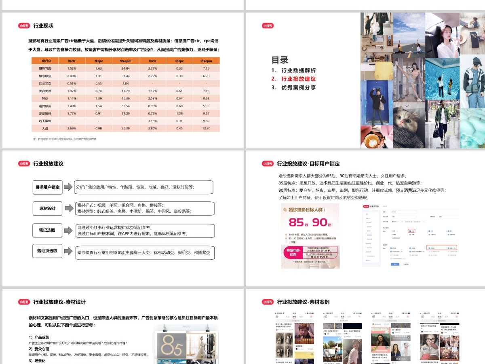The height and width of the screenshot is (364, 485).
Task: Select agenda item 1. 行业数据解析
Action: pyautogui.click(x=294, y=70)
